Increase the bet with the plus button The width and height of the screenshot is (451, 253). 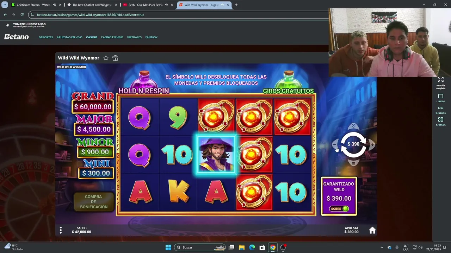pos(372,144)
